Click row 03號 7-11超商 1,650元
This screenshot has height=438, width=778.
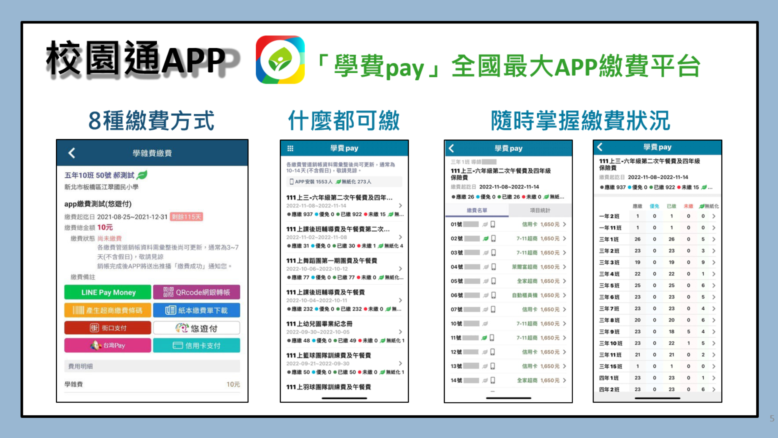click(508, 253)
